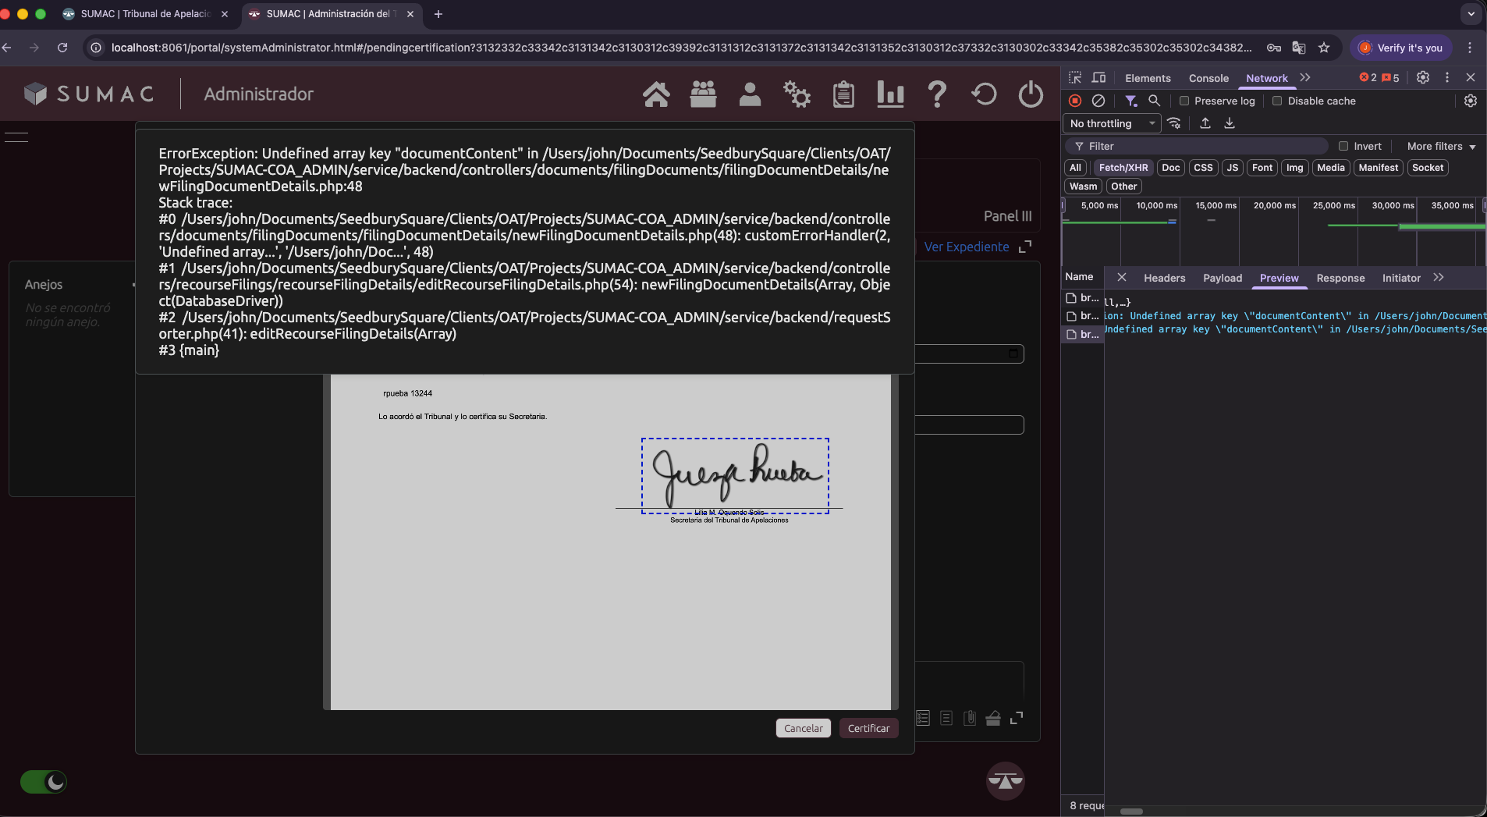Switch to the Console tab
The image size is (1487, 817).
point(1208,78)
